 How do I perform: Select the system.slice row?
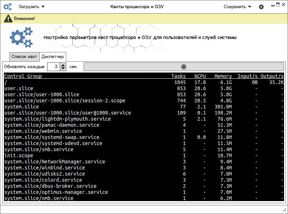pyautogui.click(x=144, y=107)
